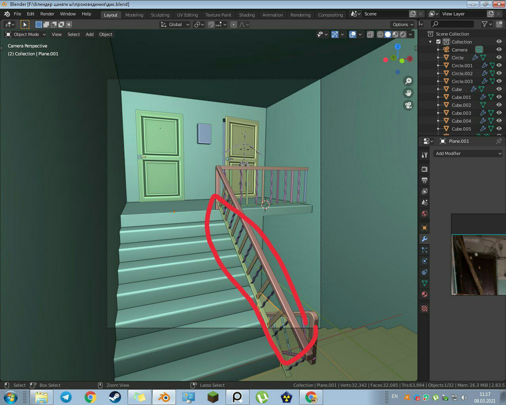Open the viewport View menu
The height and width of the screenshot is (405, 506).
pos(57,34)
